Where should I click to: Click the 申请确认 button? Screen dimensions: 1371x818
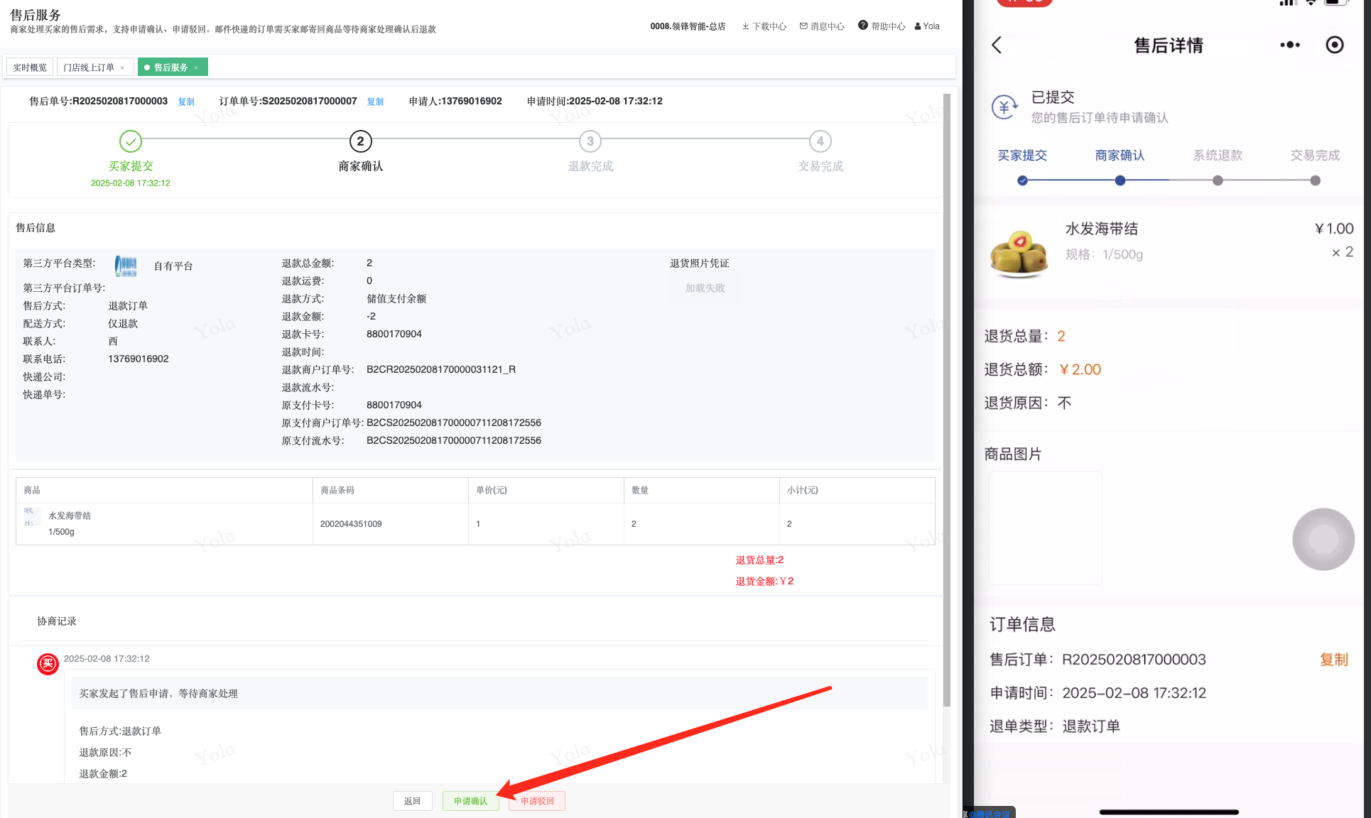470,801
